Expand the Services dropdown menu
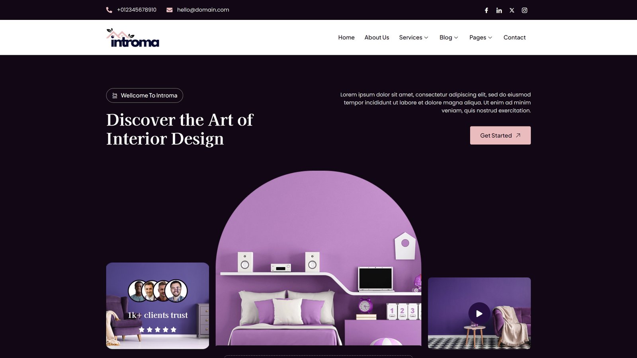637x358 pixels. (x=414, y=37)
